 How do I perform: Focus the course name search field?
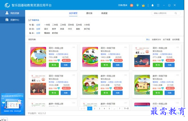tap(166, 13)
